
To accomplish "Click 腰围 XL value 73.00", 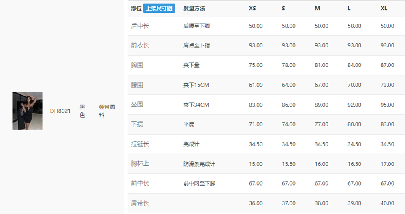I will coord(387,85).
